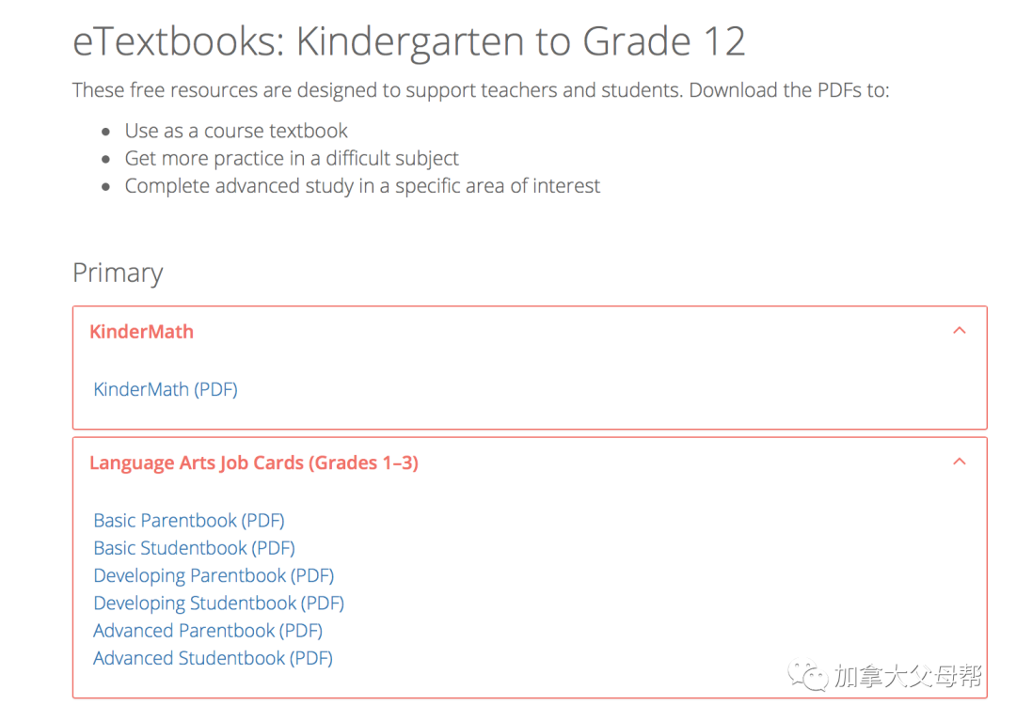Screen dimensions: 1016x721
Task: Open the KinderMath PDF link
Action: (x=165, y=388)
